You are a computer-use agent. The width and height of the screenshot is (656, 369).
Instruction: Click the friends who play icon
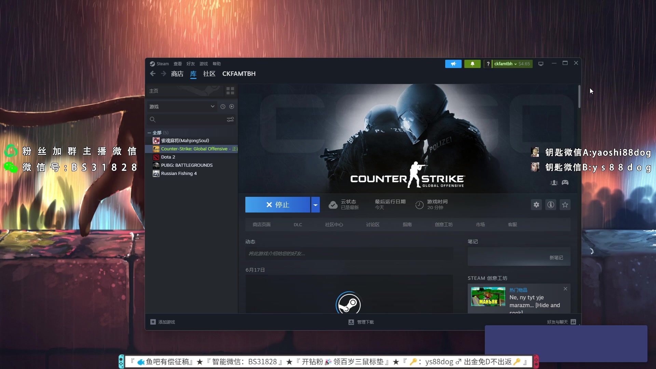point(554,182)
